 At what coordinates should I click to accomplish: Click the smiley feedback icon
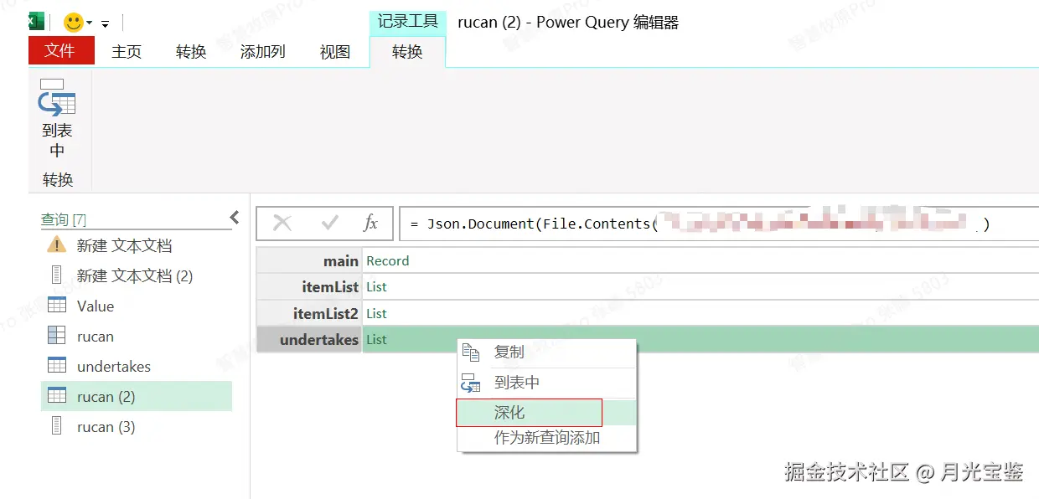(x=74, y=23)
